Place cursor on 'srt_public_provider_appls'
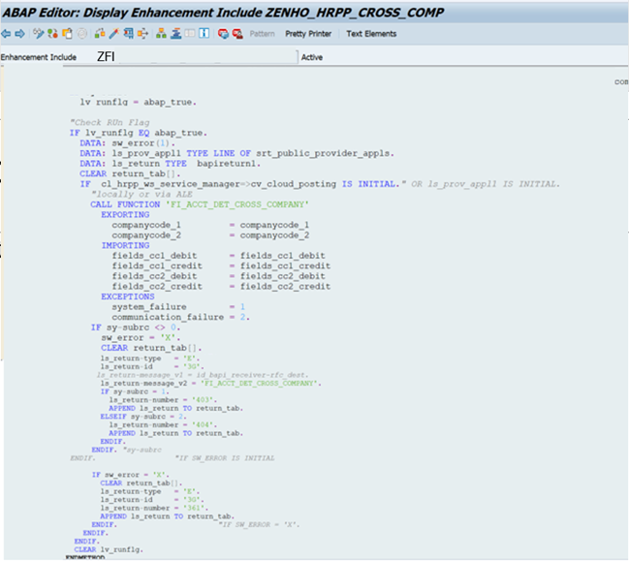Viewport: 629px width, 561px height. [x=324, y=153]
